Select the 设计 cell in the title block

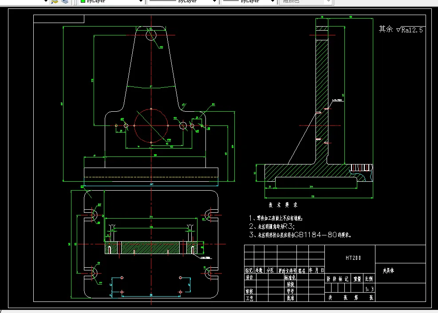click(x=249, y=278)
